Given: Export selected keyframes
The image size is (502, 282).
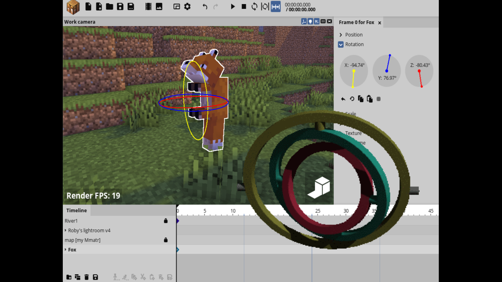Looking at the screenshot, I should pos(170,277).
